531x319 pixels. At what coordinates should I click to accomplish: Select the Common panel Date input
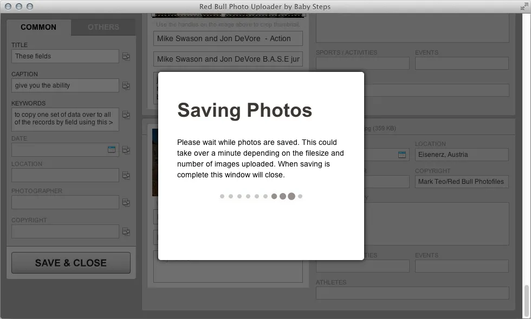[65, 150]
